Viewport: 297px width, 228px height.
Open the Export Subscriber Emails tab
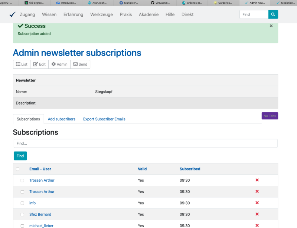click(104, 119)
